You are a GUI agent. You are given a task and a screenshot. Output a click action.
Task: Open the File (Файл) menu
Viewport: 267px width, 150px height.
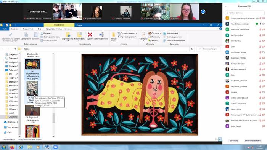[5, 29]
